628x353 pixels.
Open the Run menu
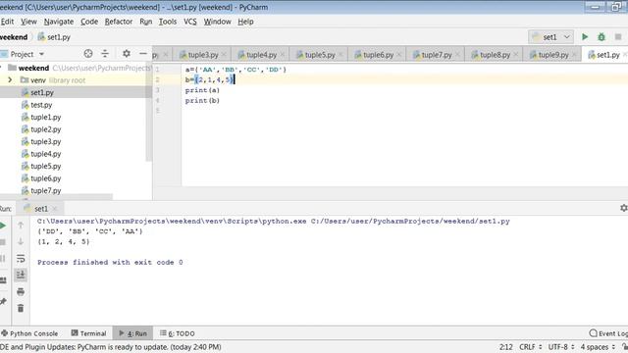(x=146, y=22)
